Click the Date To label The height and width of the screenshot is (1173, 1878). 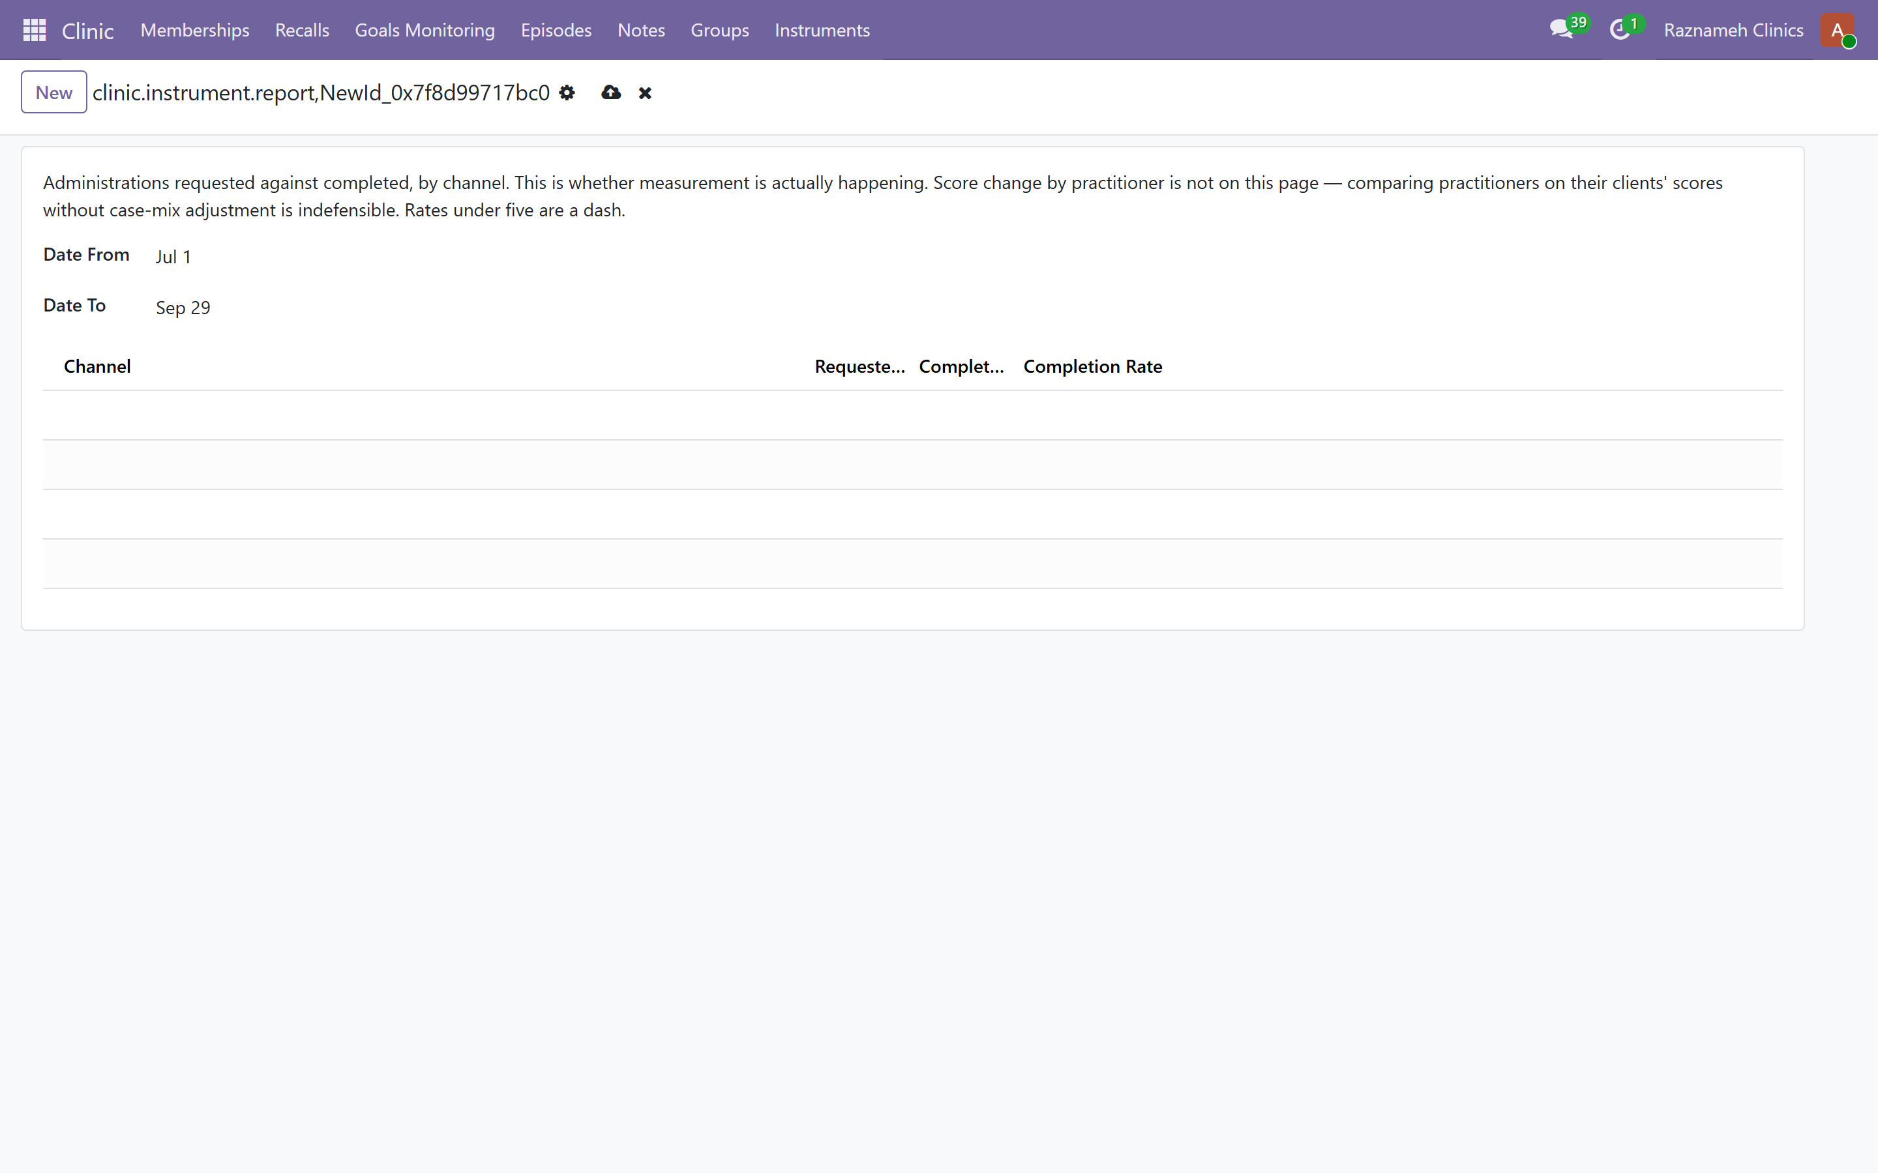click(74, 306)
